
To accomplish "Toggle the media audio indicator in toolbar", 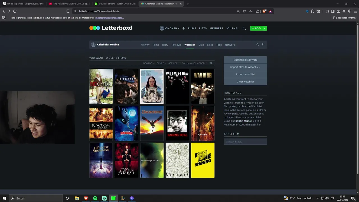I will click(x=307, y=11).
